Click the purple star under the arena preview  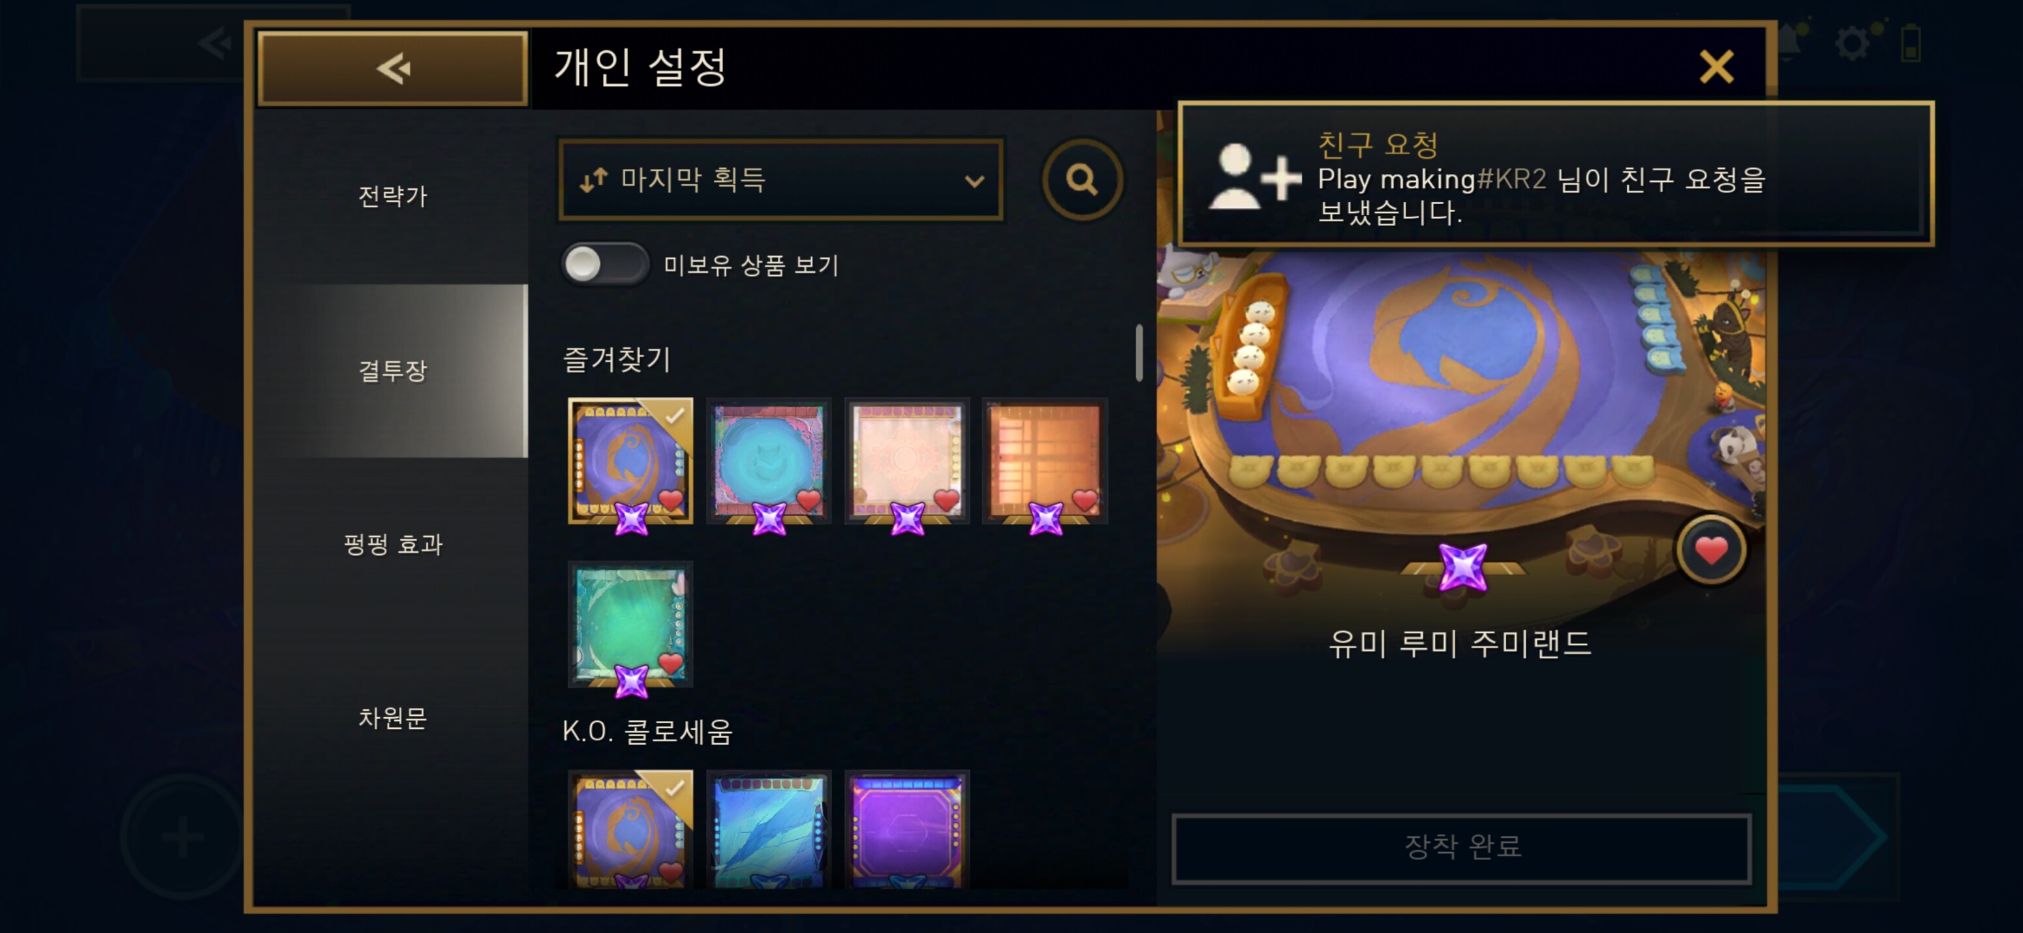point(1462,567)
